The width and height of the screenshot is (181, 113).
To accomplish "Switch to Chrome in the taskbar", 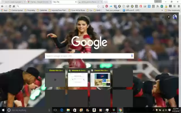I will point(120,110).
